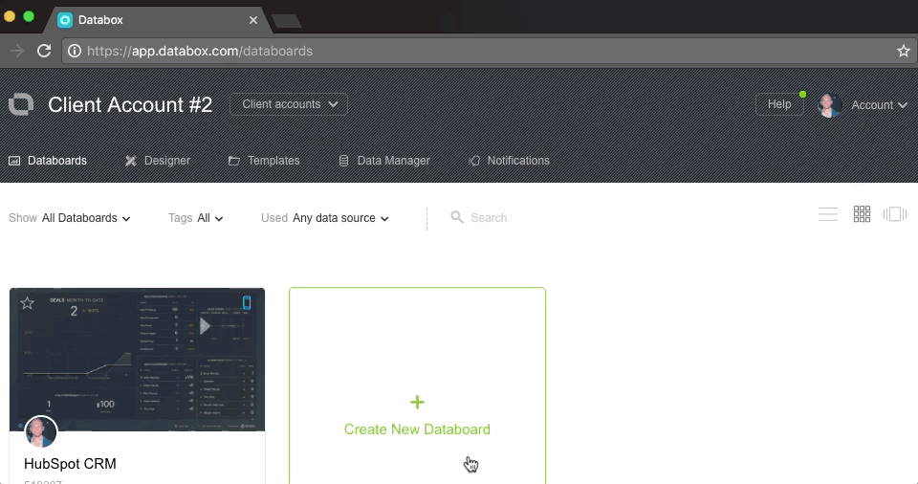Screen dimensions: 918x484
Task: Select the carousel view icon
Action: [895, 214]
